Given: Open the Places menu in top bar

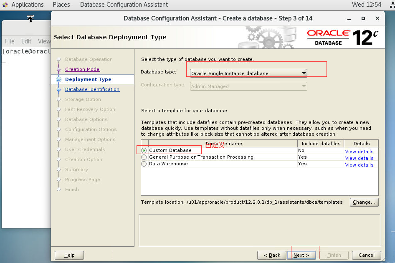Looking at the screenshot, I should [61, 5].
